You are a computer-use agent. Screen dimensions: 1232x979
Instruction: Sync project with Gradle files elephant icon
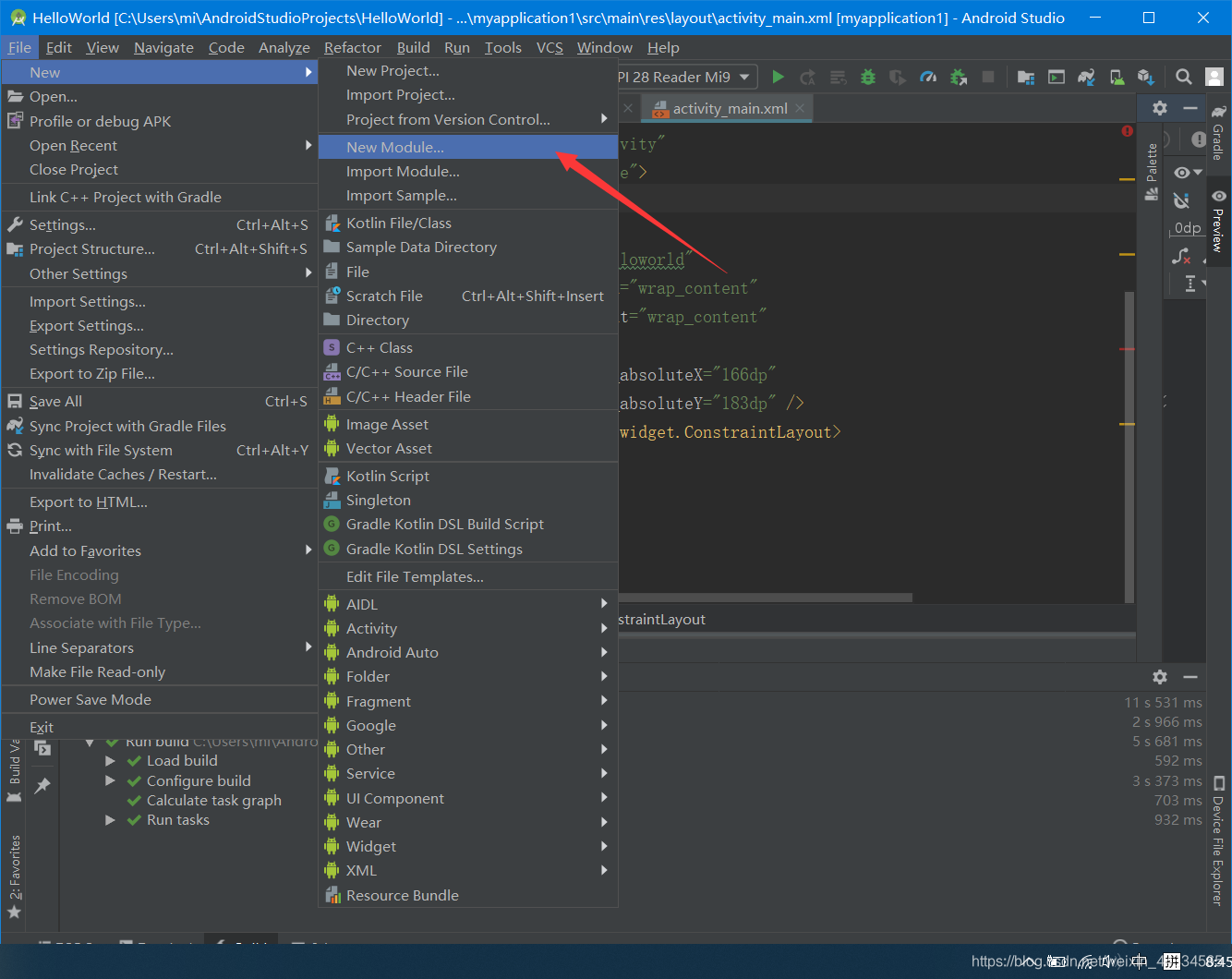1086,77
